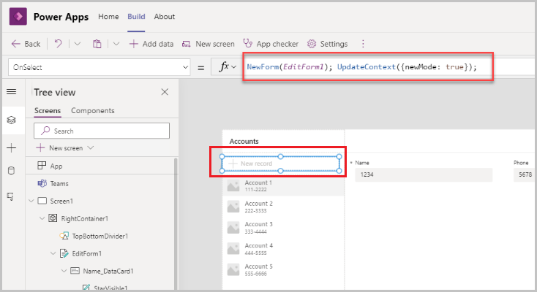Open the OnSelect property dropdown

coord(99,67)
